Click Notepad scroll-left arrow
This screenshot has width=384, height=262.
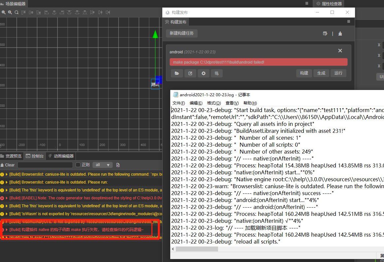[x=173, y=249]
